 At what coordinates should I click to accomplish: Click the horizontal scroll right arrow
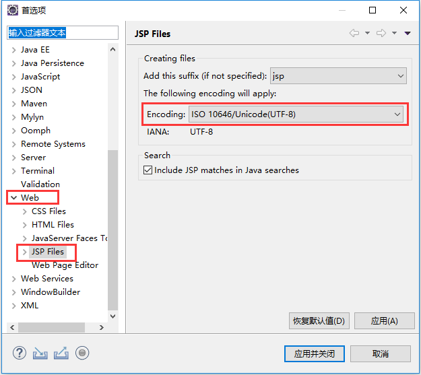tap(101, 327)
